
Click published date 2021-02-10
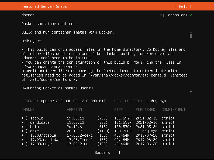(146, 122)
